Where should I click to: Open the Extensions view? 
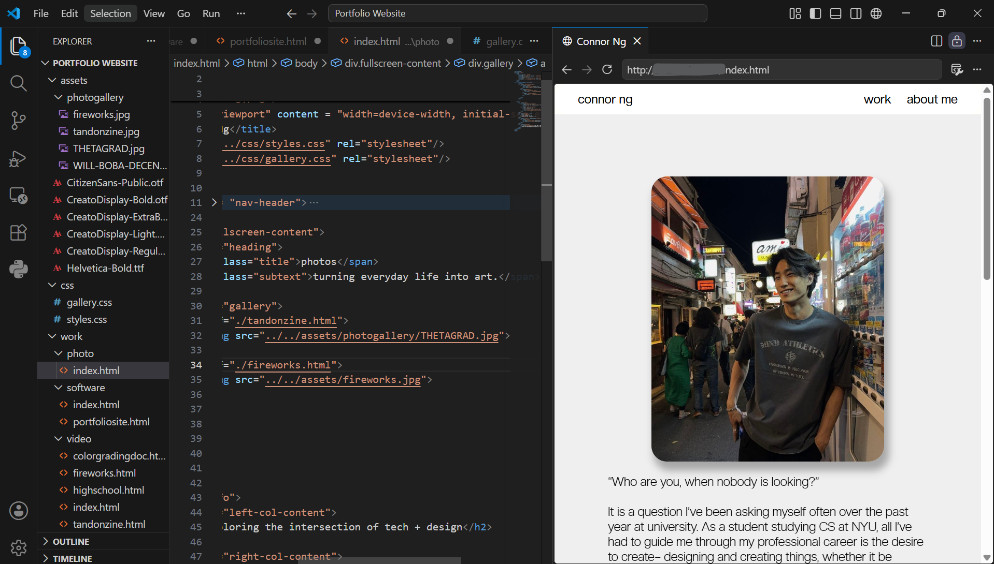tap(19, 233)
